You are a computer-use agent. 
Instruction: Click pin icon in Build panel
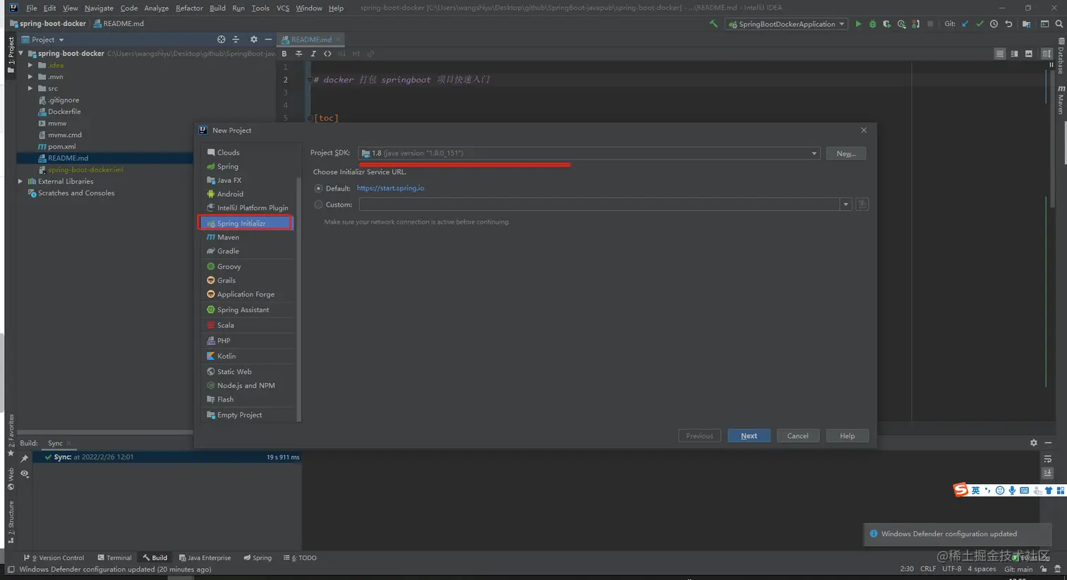pos(25,459)
